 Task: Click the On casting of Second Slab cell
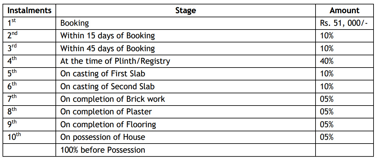click(107, 86)
